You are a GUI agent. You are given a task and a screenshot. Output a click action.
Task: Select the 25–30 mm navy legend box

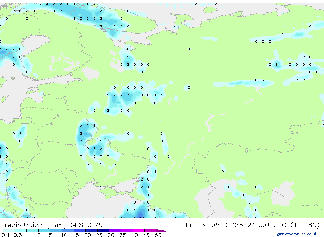point(103,231)
